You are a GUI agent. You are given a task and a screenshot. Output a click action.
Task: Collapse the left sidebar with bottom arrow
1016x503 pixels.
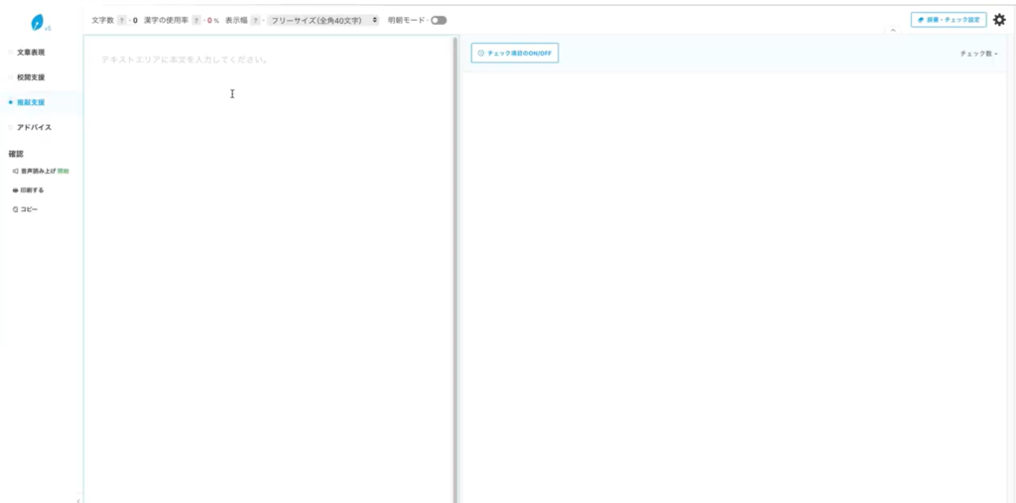point(78,499)
